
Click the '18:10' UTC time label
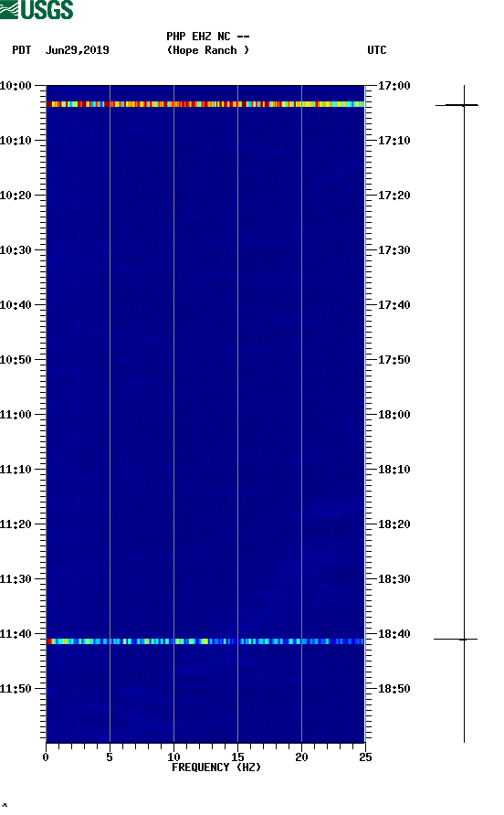click(x=394, y=470)
